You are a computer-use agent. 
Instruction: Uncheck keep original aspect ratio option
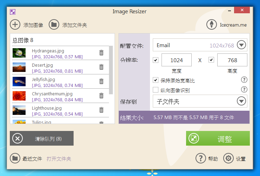[156, 80]
